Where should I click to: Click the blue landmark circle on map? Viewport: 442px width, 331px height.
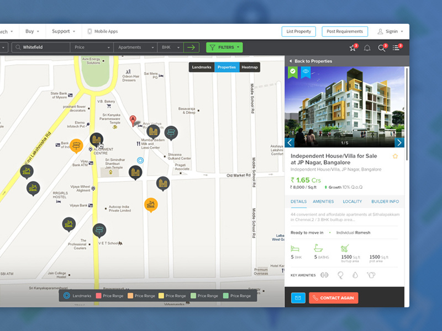[x=140, y=161]
